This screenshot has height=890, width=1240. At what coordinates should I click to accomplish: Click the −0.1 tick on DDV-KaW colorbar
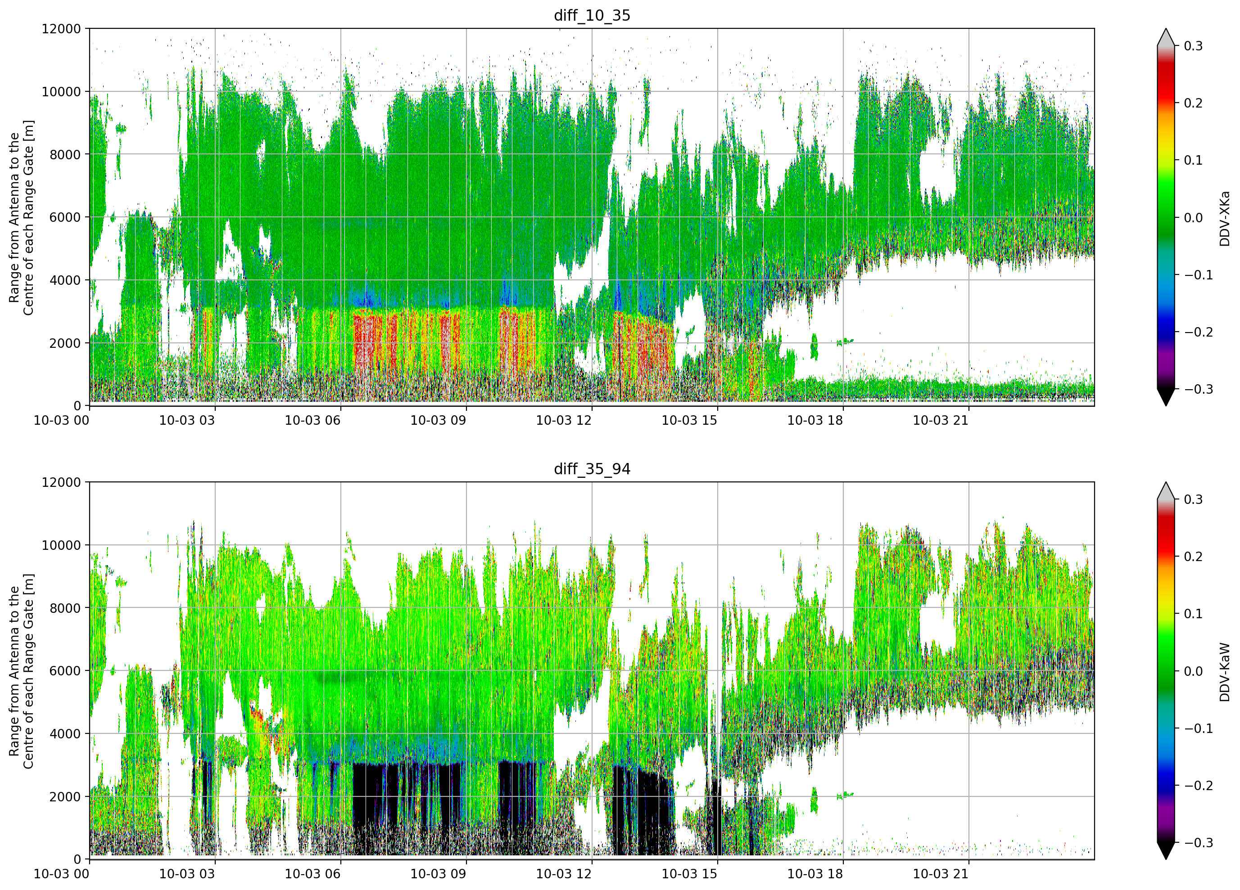point(1199,728)
